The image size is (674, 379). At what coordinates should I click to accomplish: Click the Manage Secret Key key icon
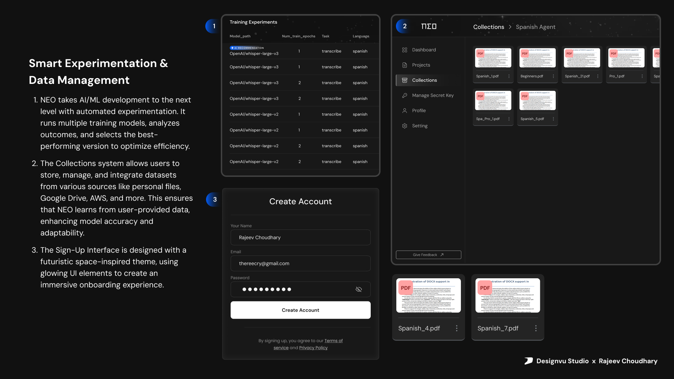(x=404, y=95)
